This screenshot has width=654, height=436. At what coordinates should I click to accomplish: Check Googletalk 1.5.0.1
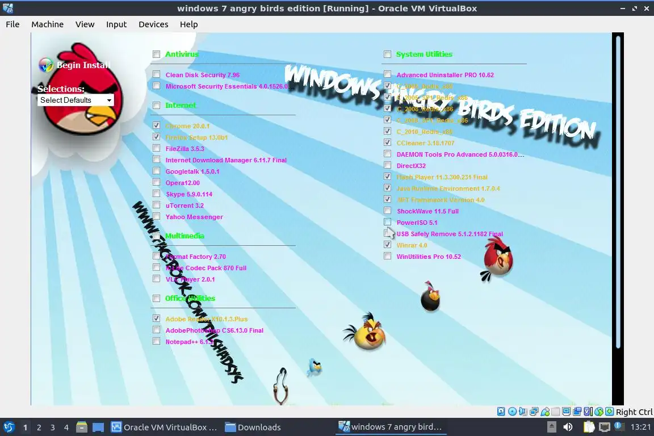[x=157, y=171]
